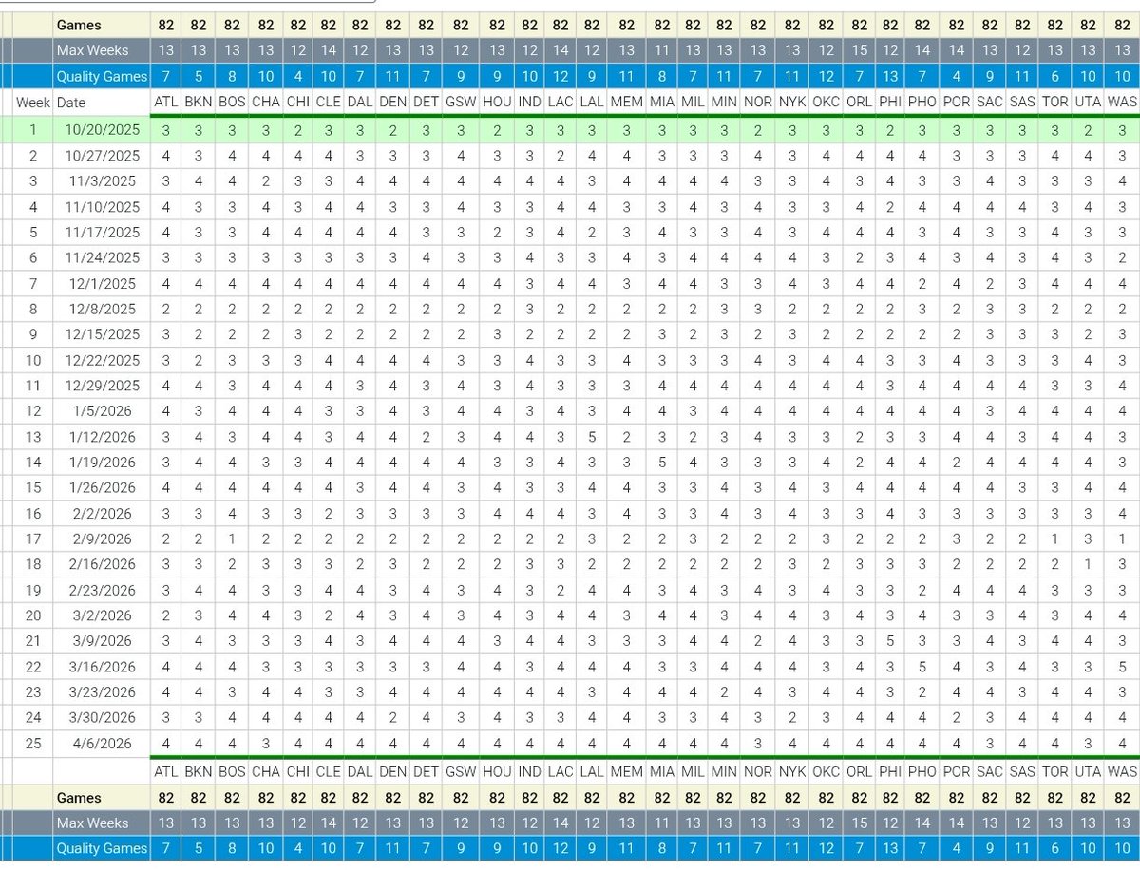The image size is (1140, 870).
Task: Select the PHO cell in the 3/16/2026 row
Action: [921, 667]
